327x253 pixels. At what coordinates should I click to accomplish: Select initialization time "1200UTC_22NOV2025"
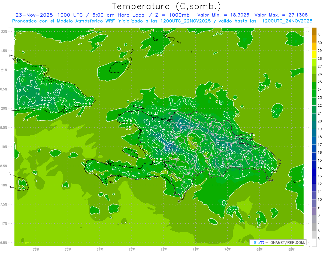click(x=185, y=21)
